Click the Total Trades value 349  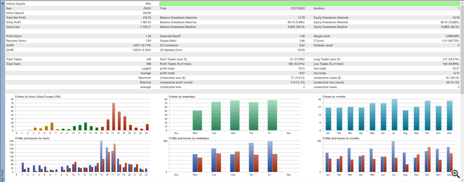coord(148,59)
